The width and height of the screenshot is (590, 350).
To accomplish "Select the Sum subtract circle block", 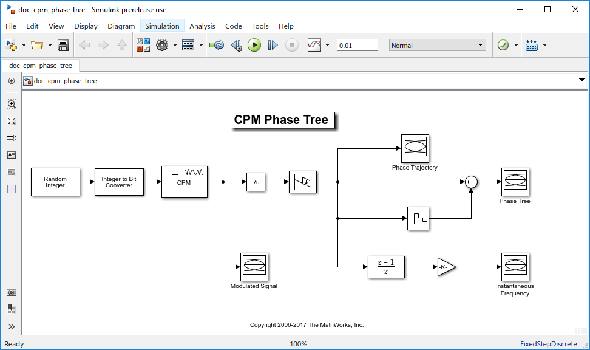I will pos(471,182).
